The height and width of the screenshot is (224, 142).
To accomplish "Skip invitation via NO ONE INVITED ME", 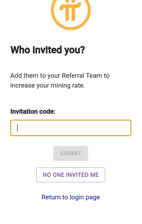I will (x=71, y=175).
